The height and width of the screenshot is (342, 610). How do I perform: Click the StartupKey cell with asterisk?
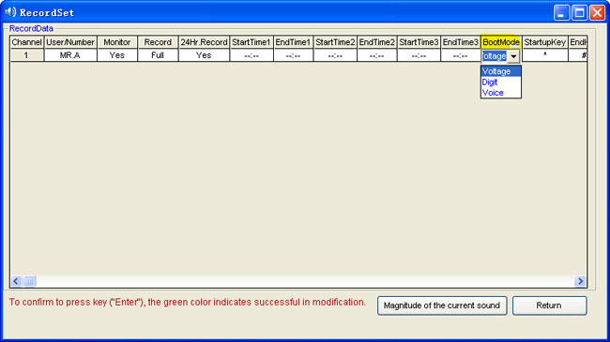pos(544,55)
